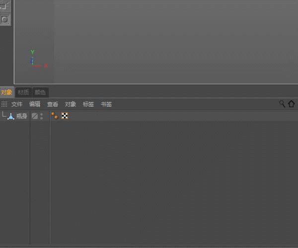Screen dimensions: 298x248
Task: Open the 编辑 menu
Action: pyautogui.click(x=35, y=104)
